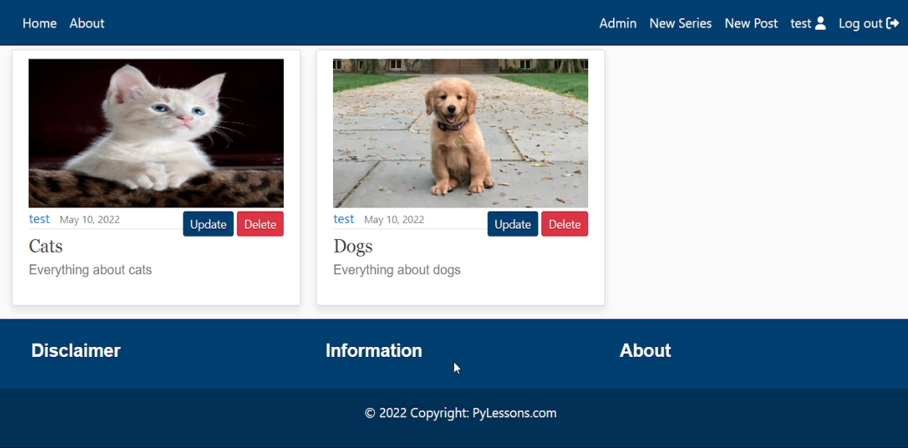
Task: Click author link test on Dogs card
Action: coord(344,219)
